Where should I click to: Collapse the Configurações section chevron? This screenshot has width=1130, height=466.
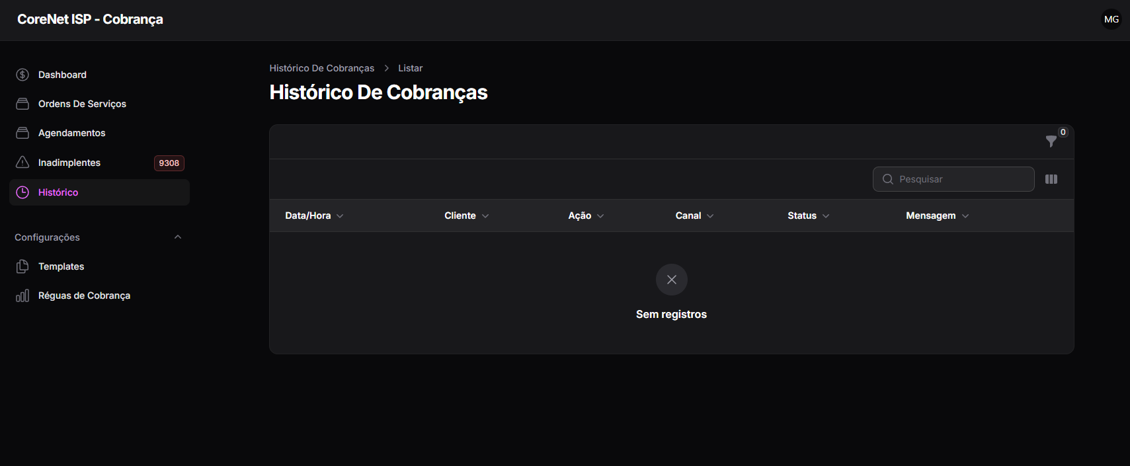point(177,237)
